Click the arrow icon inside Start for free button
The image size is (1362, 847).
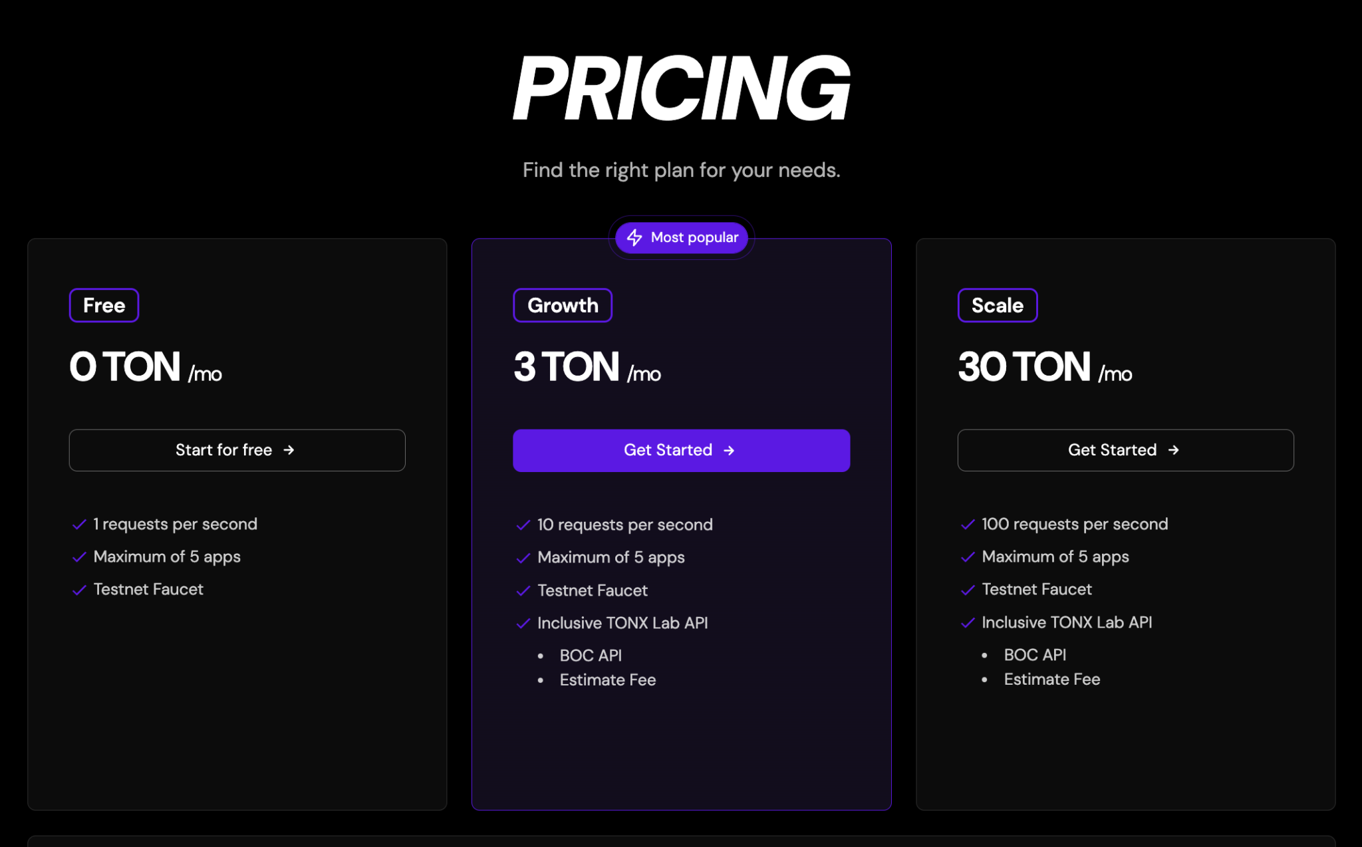click(x=289, y=450)
